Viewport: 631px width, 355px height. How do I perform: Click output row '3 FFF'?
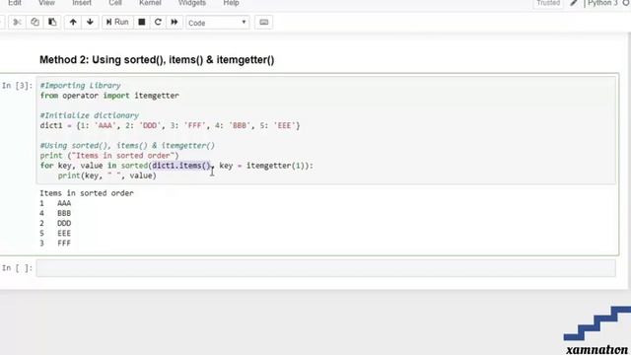tap(55, 244)
